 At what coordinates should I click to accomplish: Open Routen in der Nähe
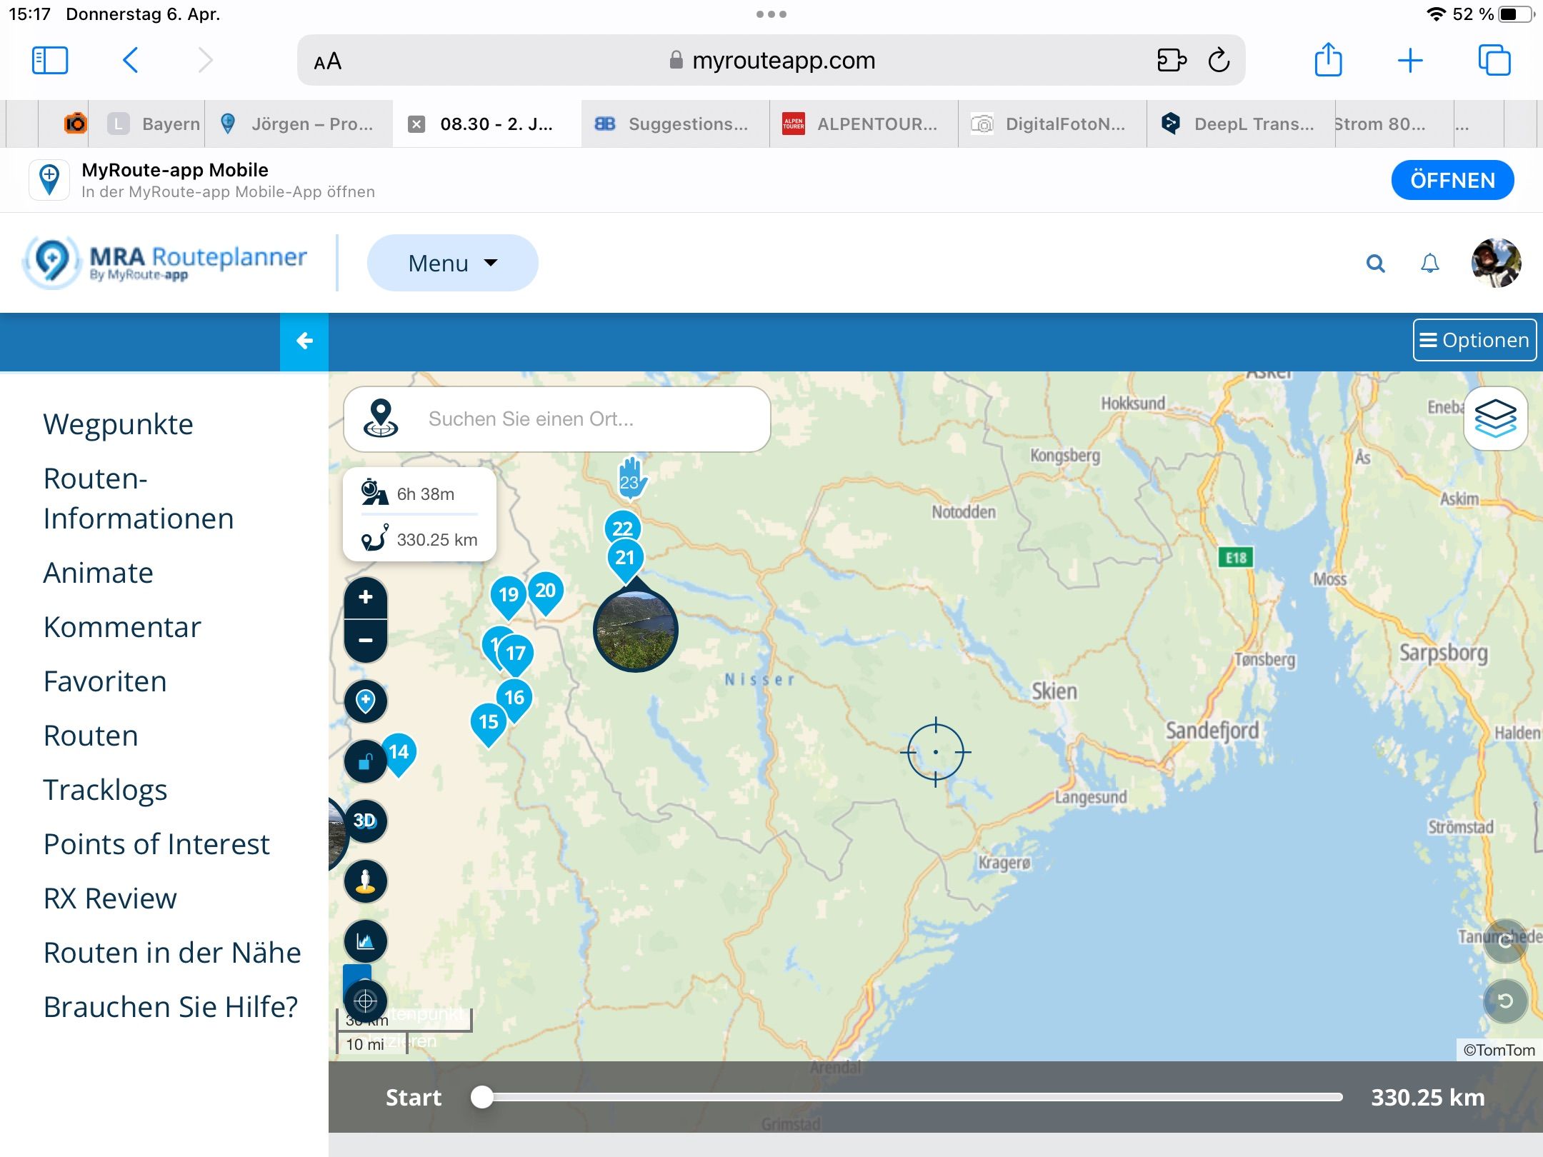(172, 953)
